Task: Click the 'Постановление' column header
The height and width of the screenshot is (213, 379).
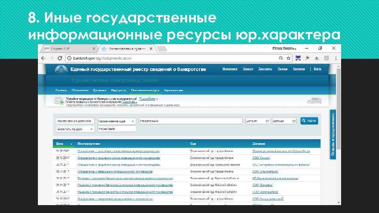Action: (x=89, y=144)
